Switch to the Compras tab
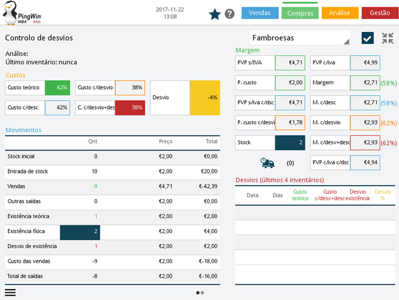The height and width of the screenshot is (300, 399). pos(300,13)
